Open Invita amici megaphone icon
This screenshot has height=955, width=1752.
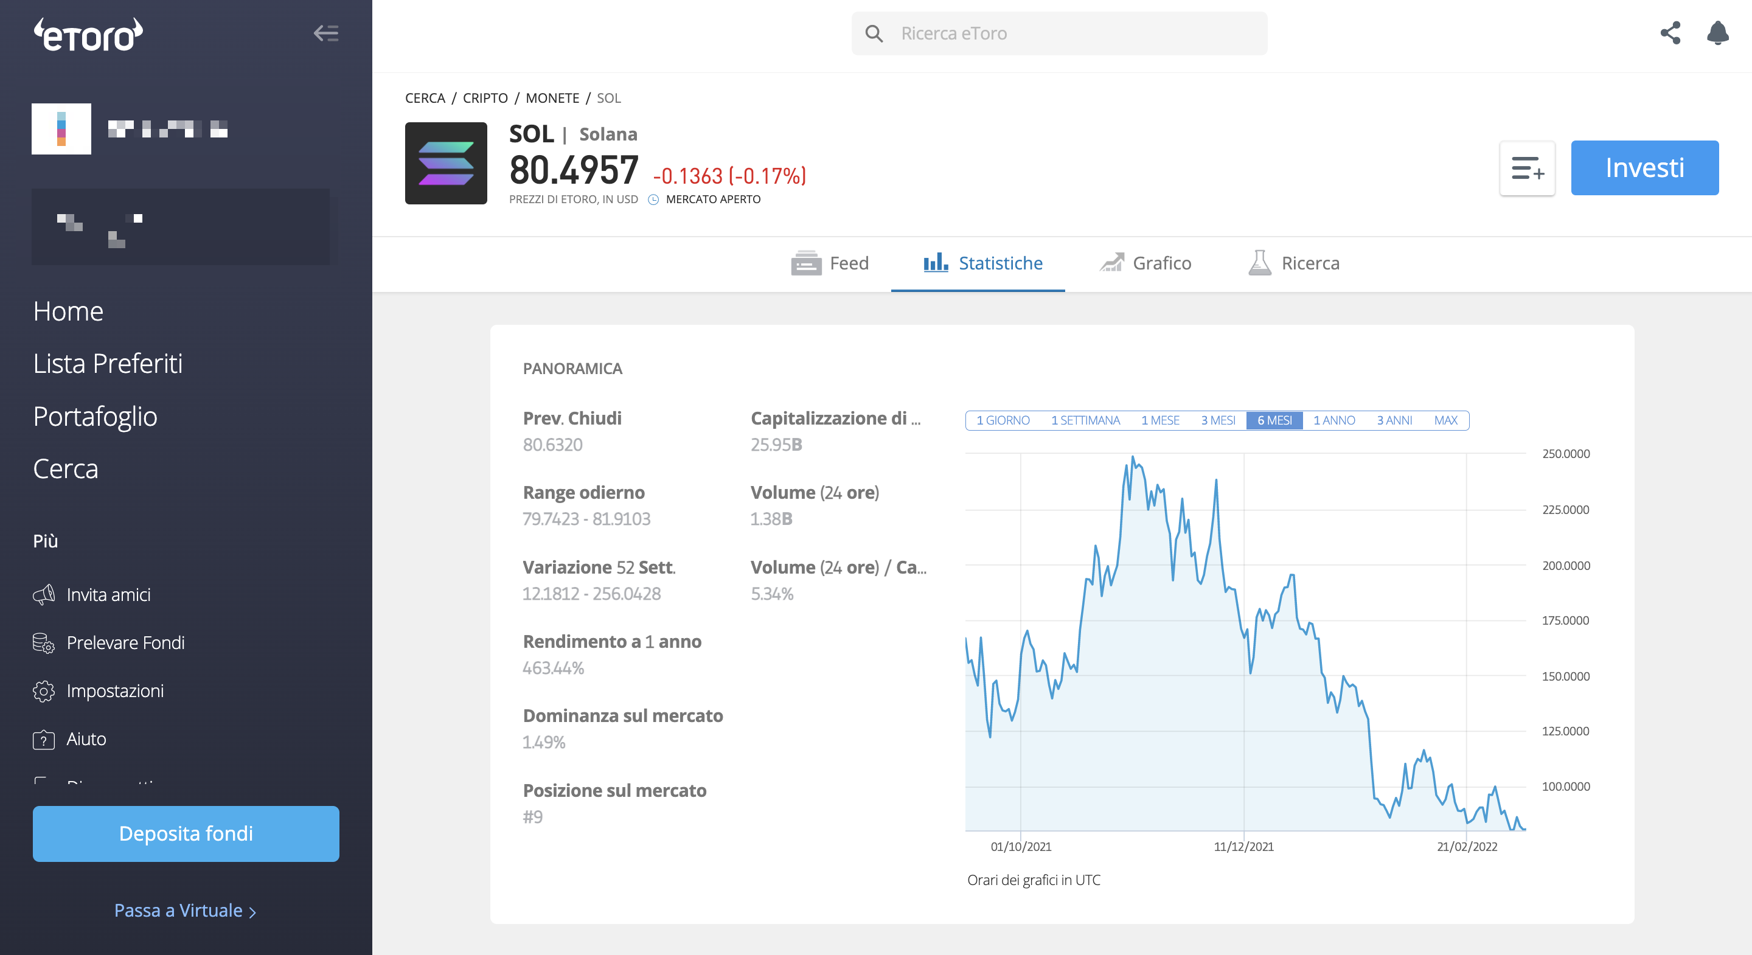pyautogui.click(x=44, y=594)
